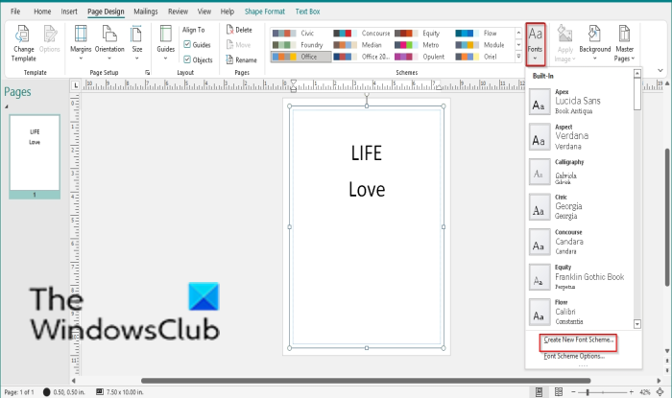Switch to the Text Box tab
This screenshot has width=672, height=398.
point(308,12)
